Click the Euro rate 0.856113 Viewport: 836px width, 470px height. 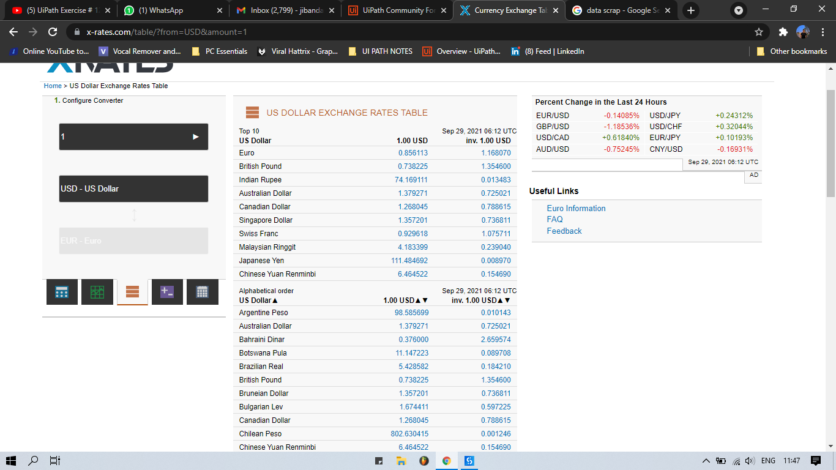point(413,153)
